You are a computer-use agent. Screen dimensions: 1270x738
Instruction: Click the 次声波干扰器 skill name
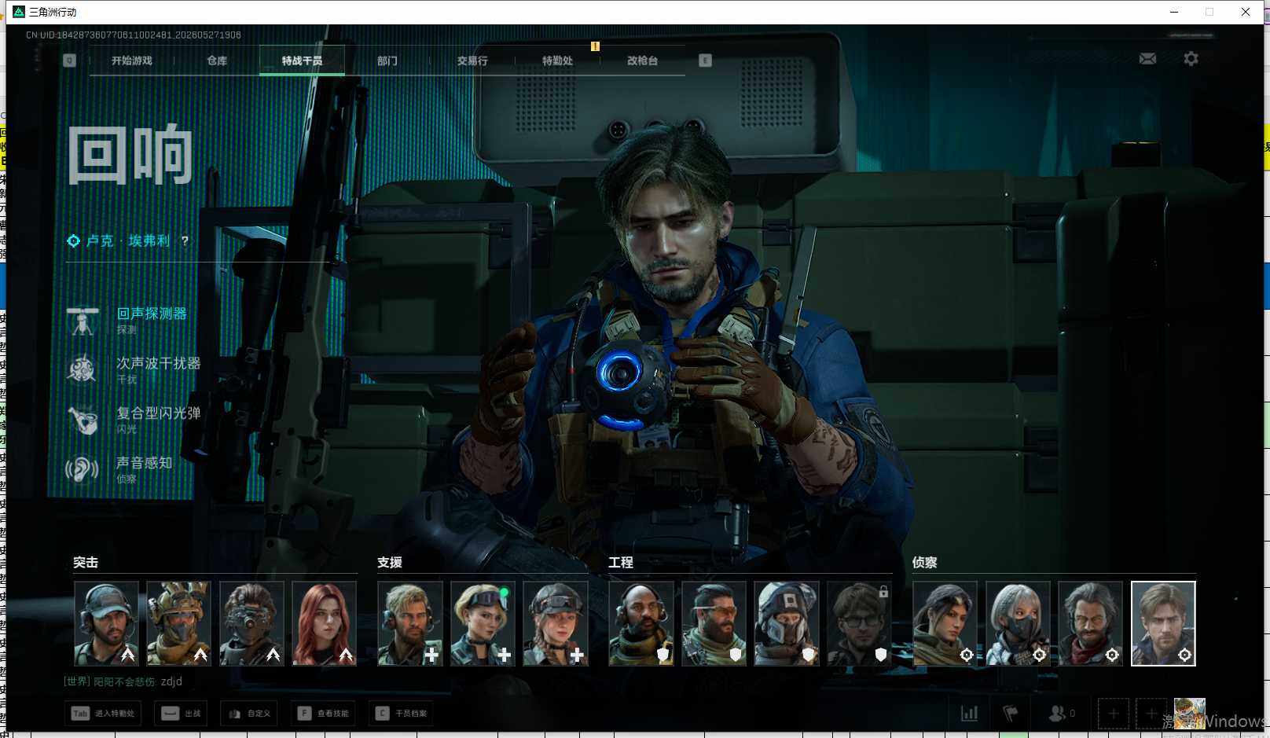(159, 363)
